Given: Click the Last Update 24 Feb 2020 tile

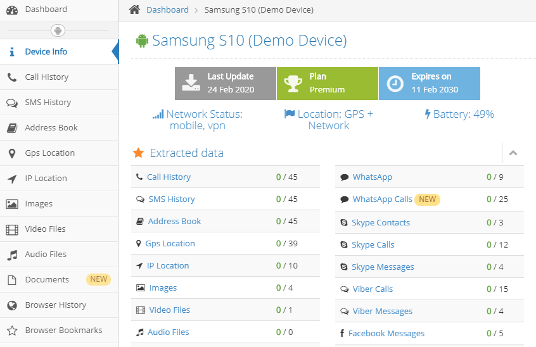Looking at the screenshot, I should 226,84.
